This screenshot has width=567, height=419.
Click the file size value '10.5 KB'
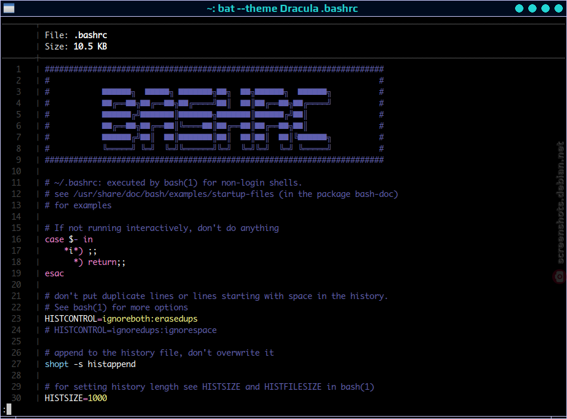90,47
